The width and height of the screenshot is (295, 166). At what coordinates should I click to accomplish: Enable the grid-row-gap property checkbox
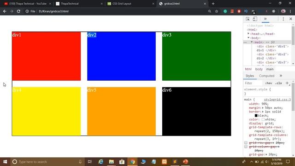click(x=246, y=142)
